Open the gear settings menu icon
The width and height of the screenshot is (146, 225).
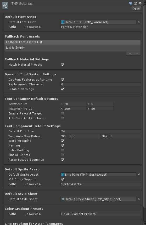click(x=141, y=3)
